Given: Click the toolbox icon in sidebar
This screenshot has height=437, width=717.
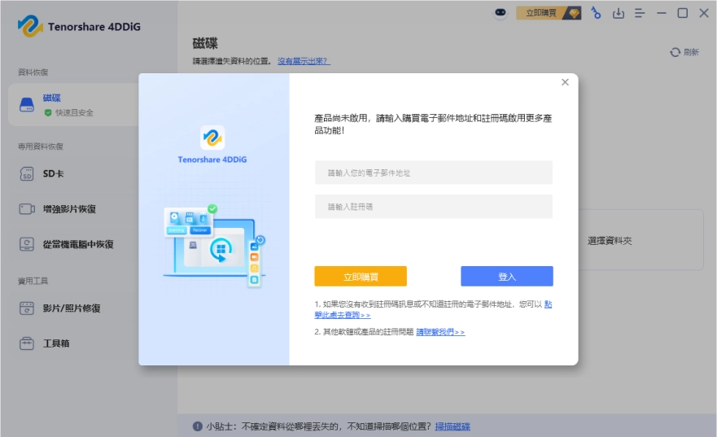Looking at the screenshot, I should 27,343.
